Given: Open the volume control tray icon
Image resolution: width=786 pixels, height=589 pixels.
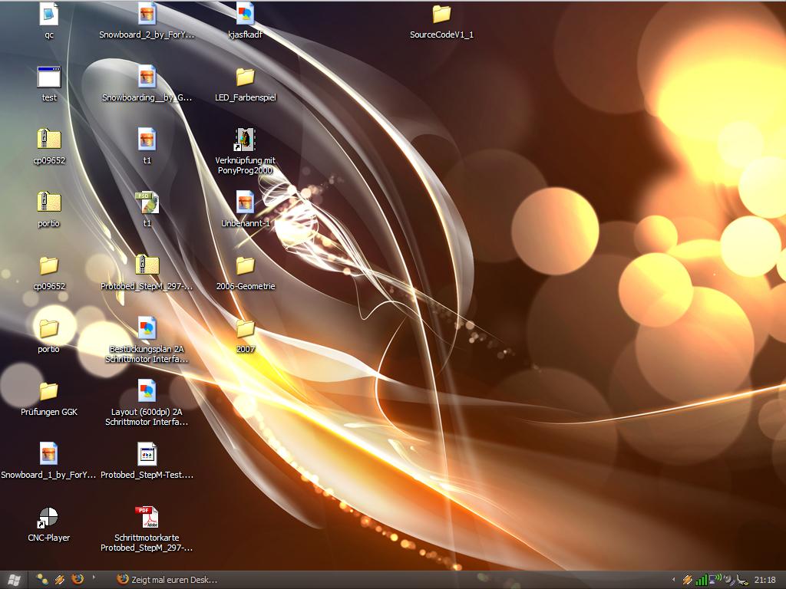Looking at the screenshot, I should [x=728, y=580].
